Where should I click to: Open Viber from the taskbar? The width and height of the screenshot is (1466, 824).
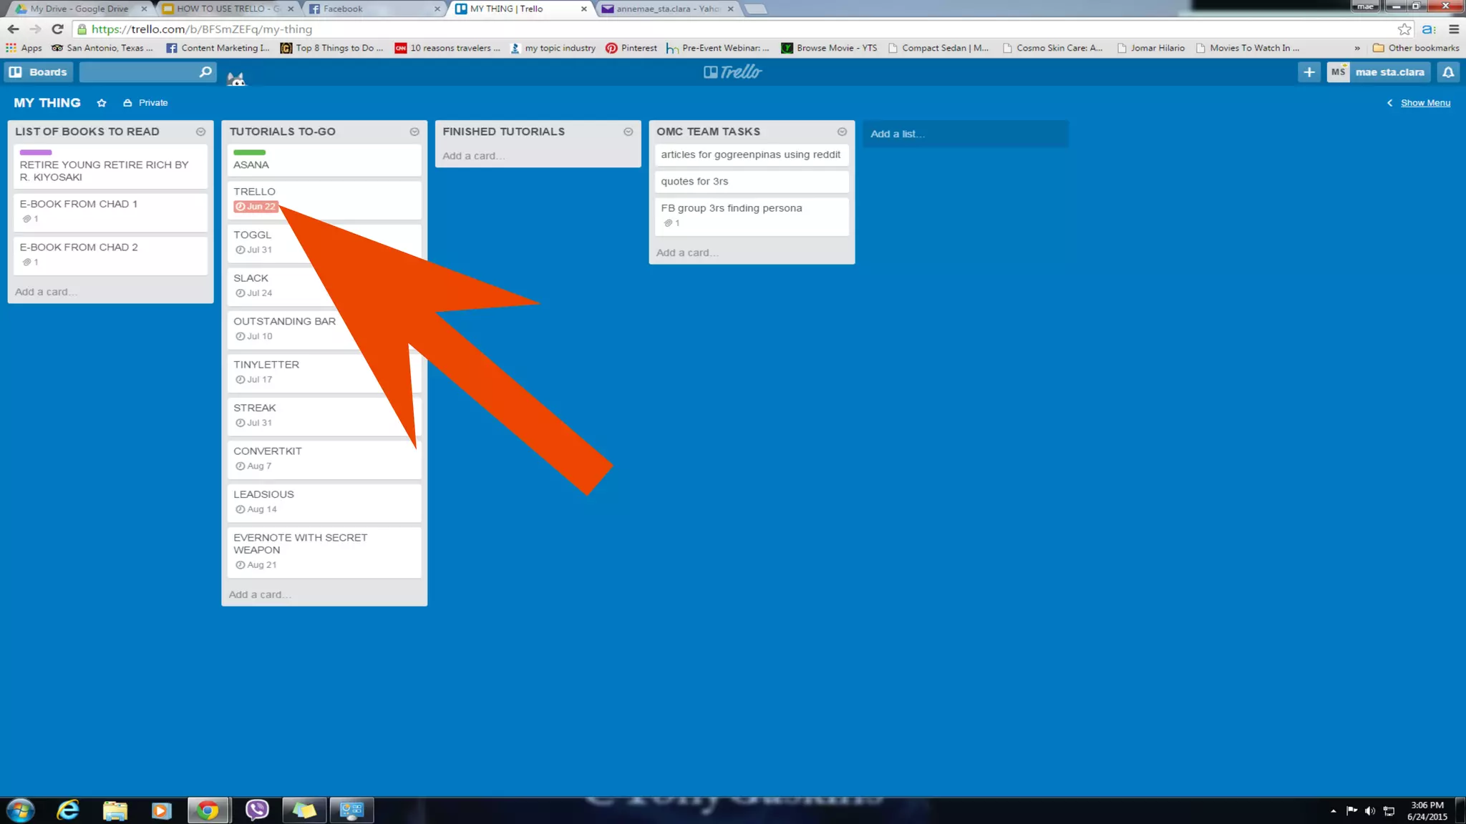point(256,810)
